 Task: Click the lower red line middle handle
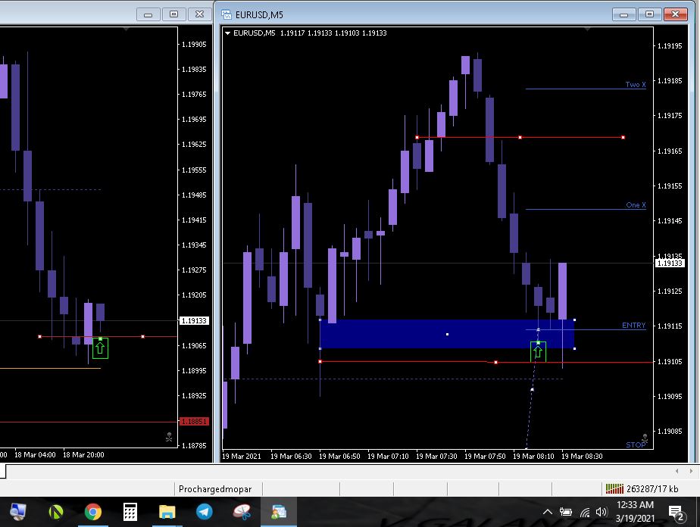point(495,363)
